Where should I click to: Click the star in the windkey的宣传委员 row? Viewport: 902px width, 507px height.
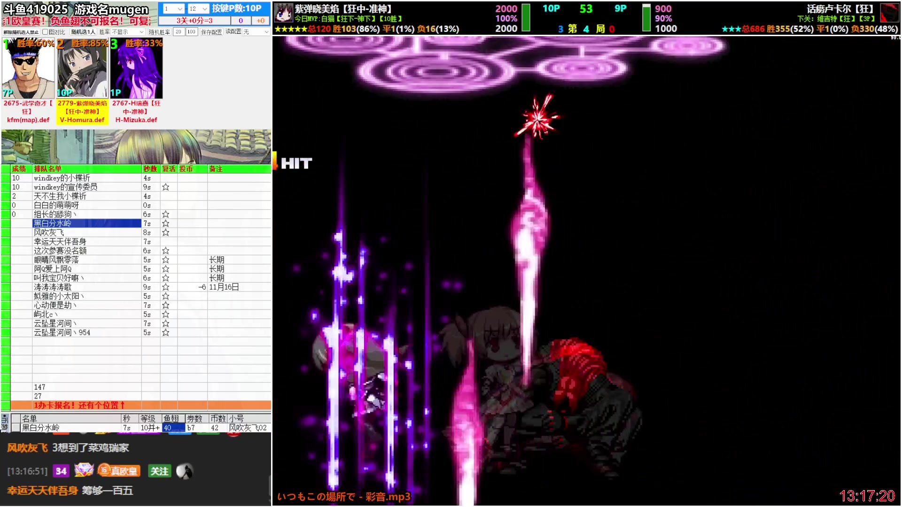[166, 187]
